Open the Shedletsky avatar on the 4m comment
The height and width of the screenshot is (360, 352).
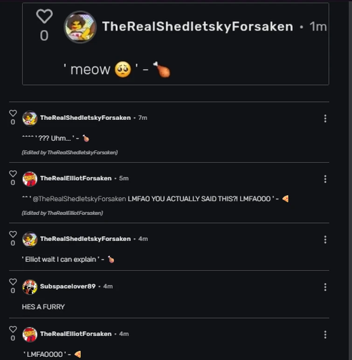[x=30, y=239]
